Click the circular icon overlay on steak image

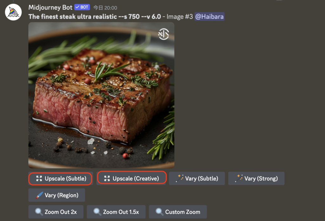point(163,34)
